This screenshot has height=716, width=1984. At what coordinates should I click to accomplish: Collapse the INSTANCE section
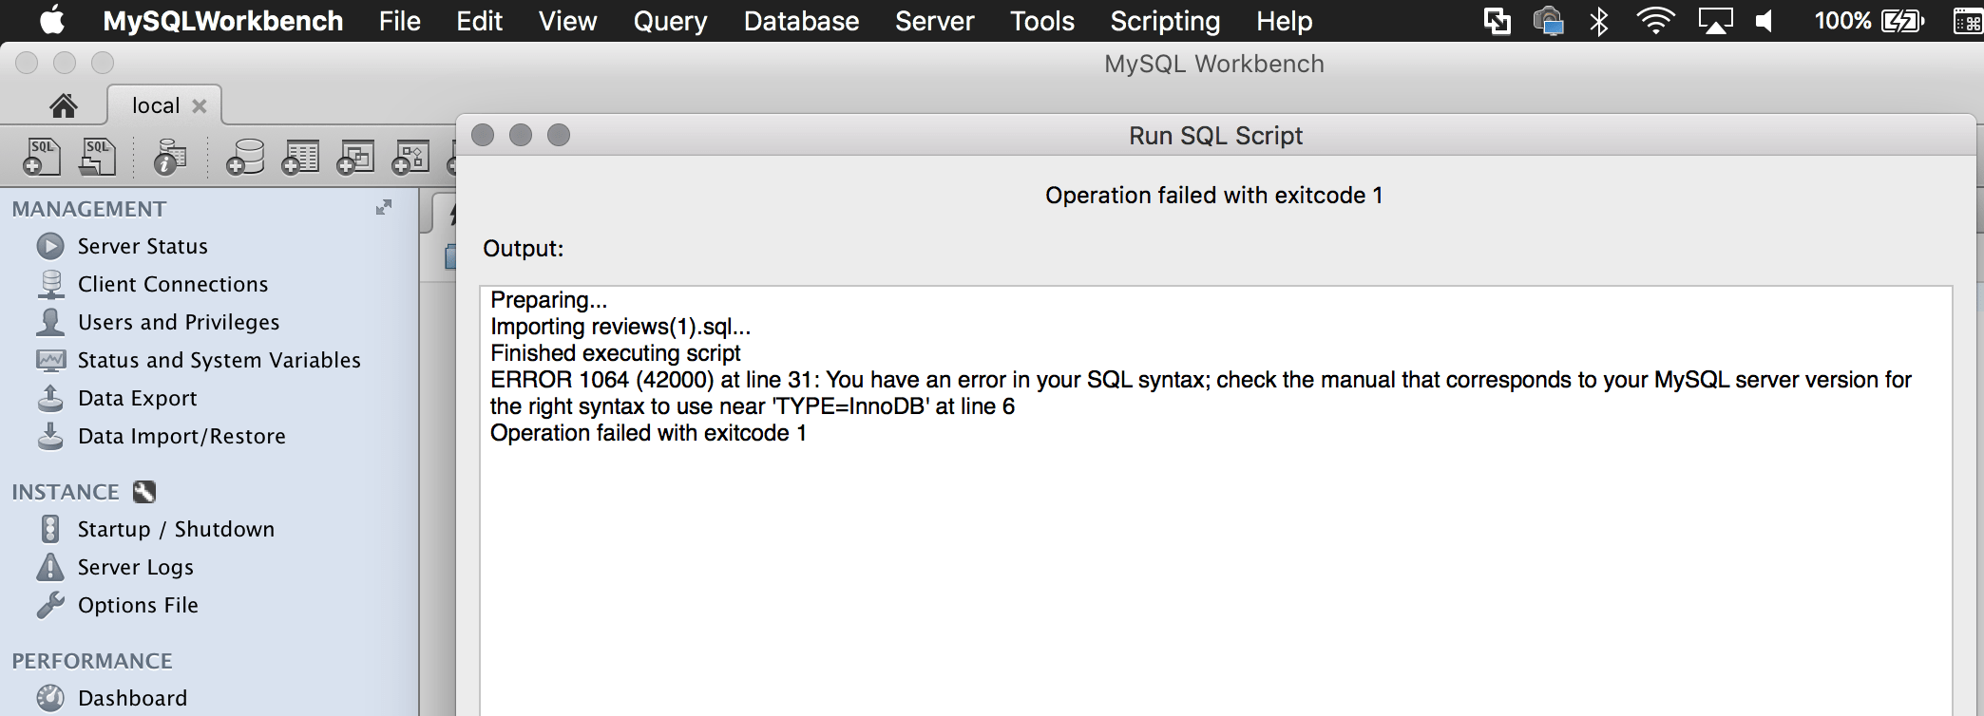pos(67,492)
